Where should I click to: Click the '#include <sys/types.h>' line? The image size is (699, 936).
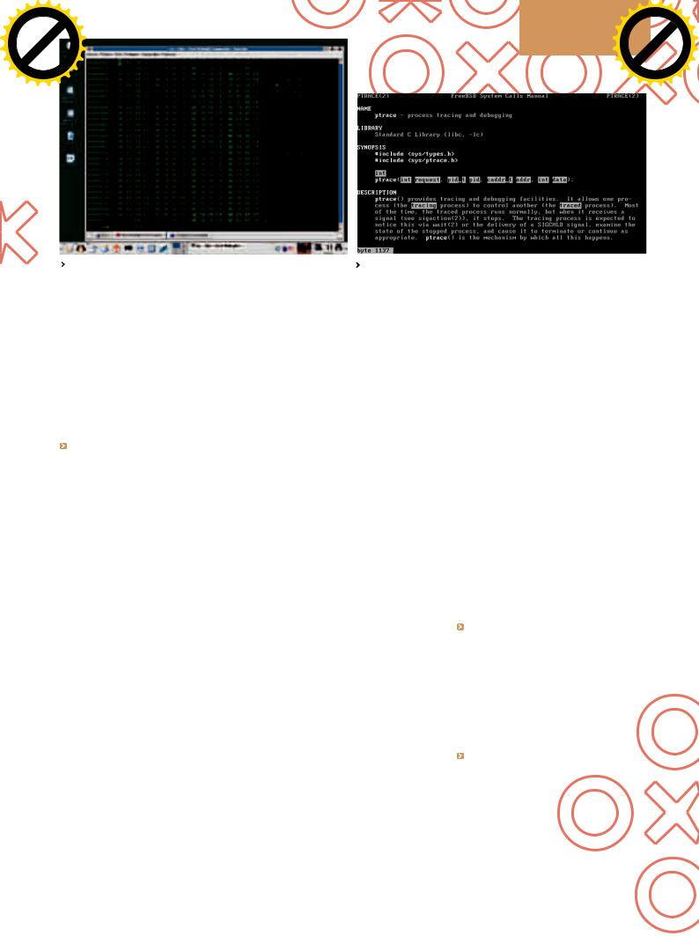coord(415,154)
